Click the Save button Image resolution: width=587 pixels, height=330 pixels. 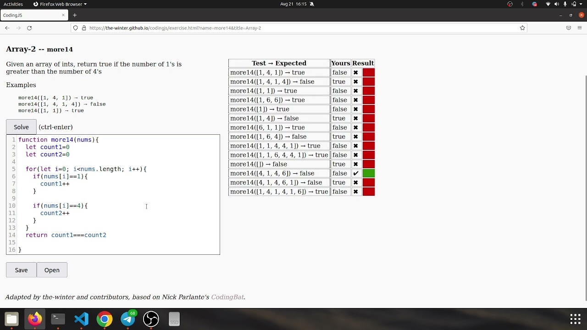(21, 270)
